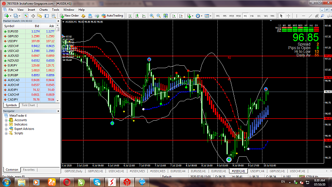This screenshot has width=332, height=187.
Task: Open the Profiles toolbar icon
Action: coord(16,16)
